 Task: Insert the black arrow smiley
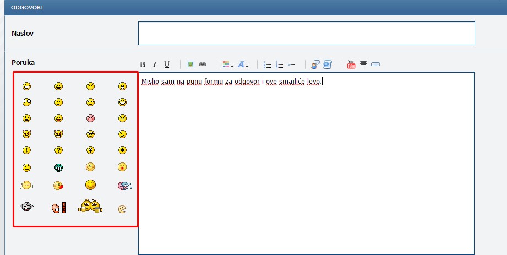click(x=122, y=150)
